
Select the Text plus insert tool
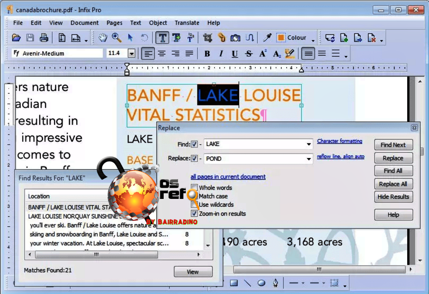176,38
